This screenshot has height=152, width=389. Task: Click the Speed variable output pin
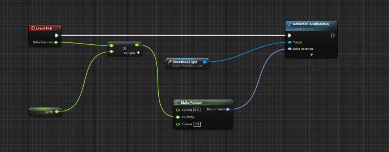click(57, 112)
